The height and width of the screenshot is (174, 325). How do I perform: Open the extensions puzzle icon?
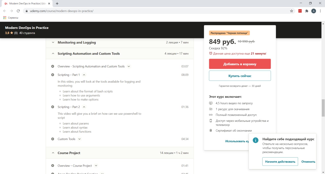[307, 11]
